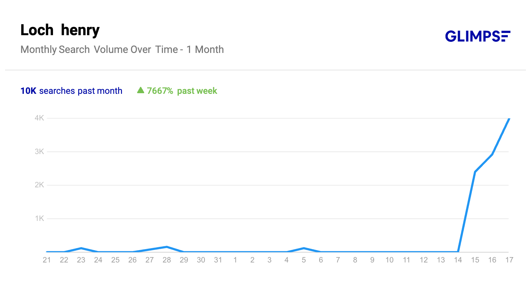Select the Monthly Search Volume subtitle text

pos(122,49)
